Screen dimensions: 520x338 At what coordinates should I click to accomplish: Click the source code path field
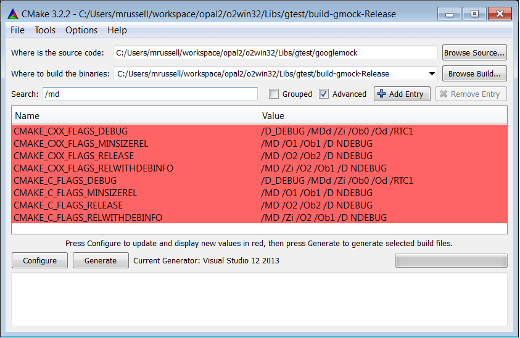pyautogui.click(x=276, y=53)
